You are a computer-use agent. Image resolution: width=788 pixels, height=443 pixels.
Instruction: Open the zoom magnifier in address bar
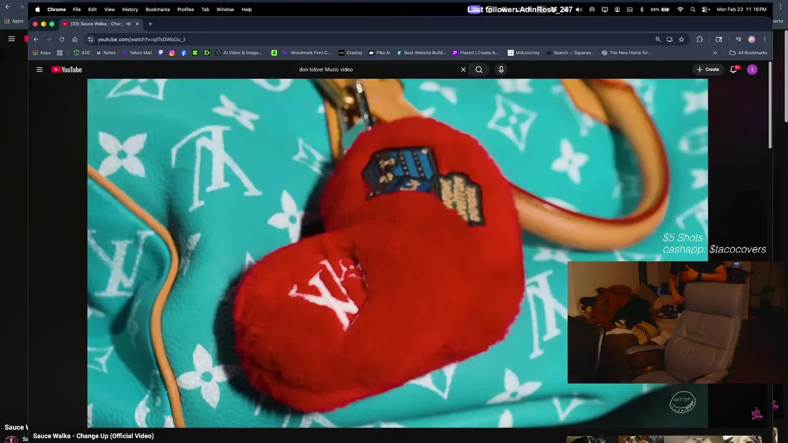[x=658, y=39]
